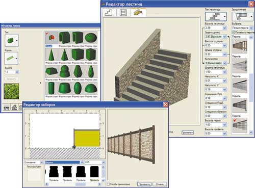Select the dome-on-cylinder hedge shape
This screenshot has width=255, height=188.
pyautogui.click(x=65, y=71)
